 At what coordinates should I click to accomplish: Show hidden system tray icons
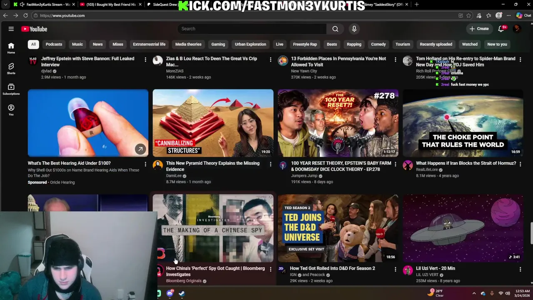click(x=474, y=293)
